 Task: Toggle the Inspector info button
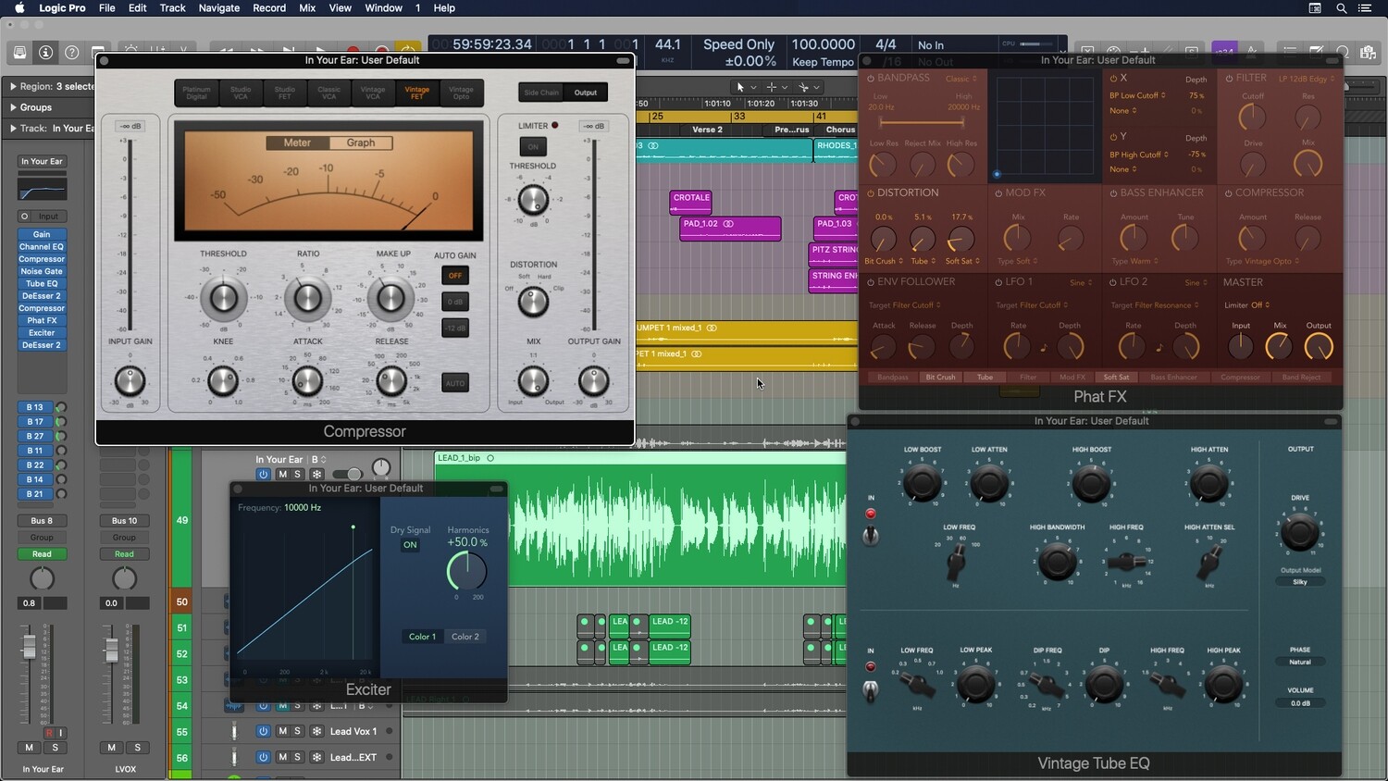point(45,53)
